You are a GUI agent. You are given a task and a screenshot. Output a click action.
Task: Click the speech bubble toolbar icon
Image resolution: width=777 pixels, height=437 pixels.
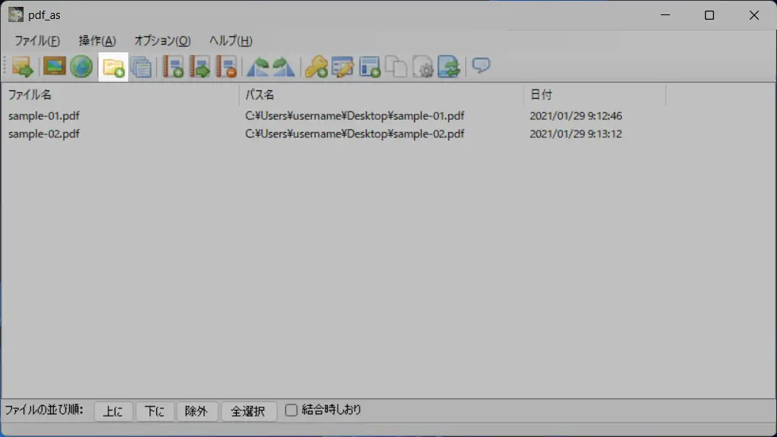click(480, 66)
